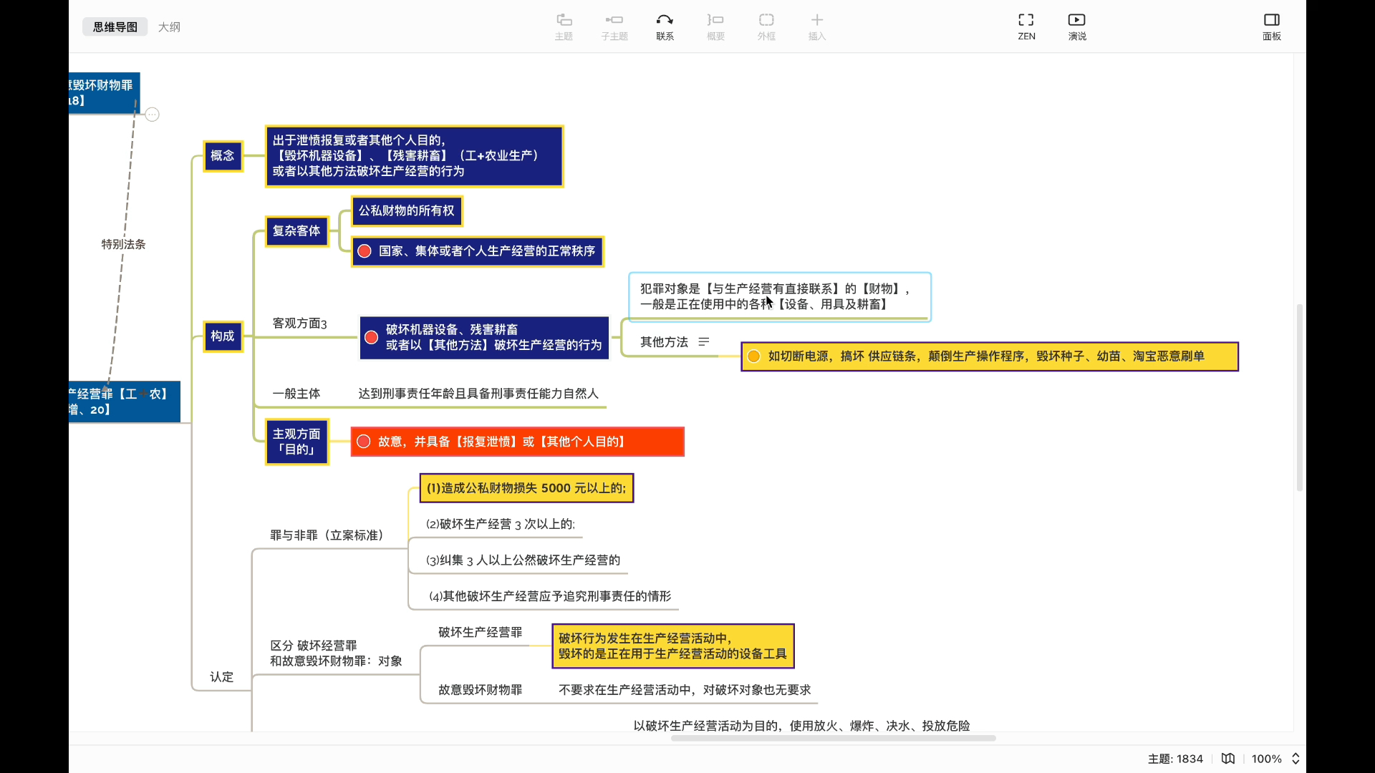Screen dimensions: 1375x773
Task: Select the blue 产经营罪【工+农】 root node
Action: [125, 402]
